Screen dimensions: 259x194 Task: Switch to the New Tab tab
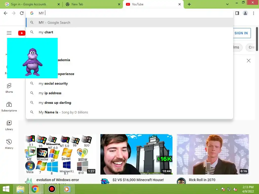[93, 4]
